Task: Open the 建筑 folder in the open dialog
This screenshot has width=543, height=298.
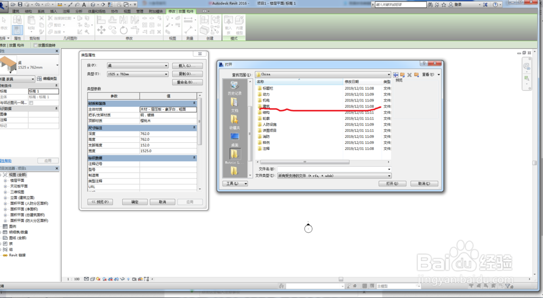Action: coord(266,106)
